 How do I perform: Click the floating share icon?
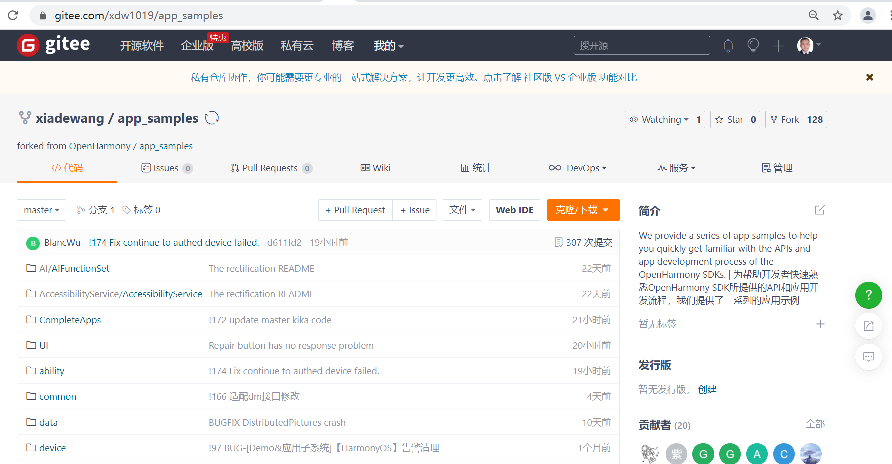(869, 326)
